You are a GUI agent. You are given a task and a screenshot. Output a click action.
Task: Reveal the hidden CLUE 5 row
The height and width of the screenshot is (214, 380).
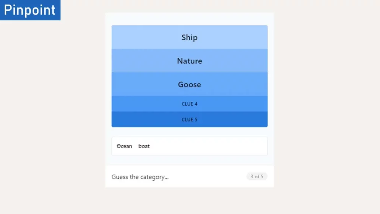pos(189,120)
